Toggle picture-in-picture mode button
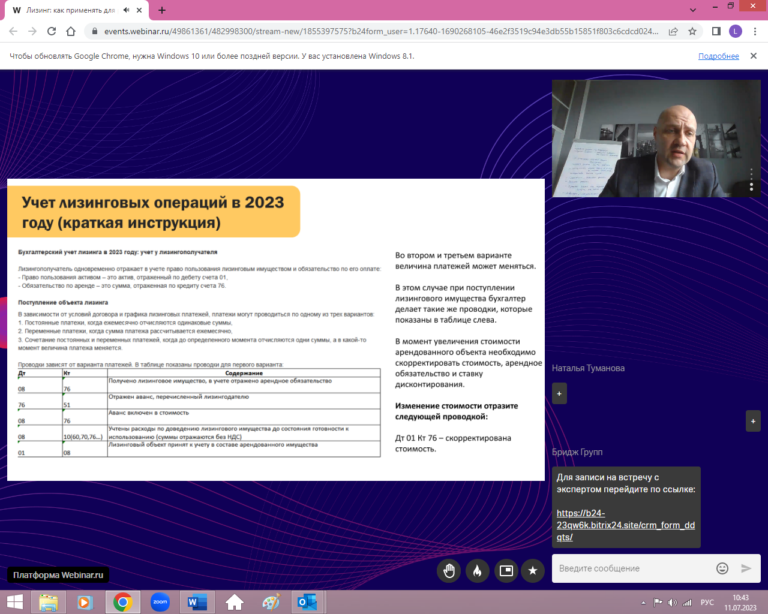This screenshot has width=768, height=614. [506, 571]
